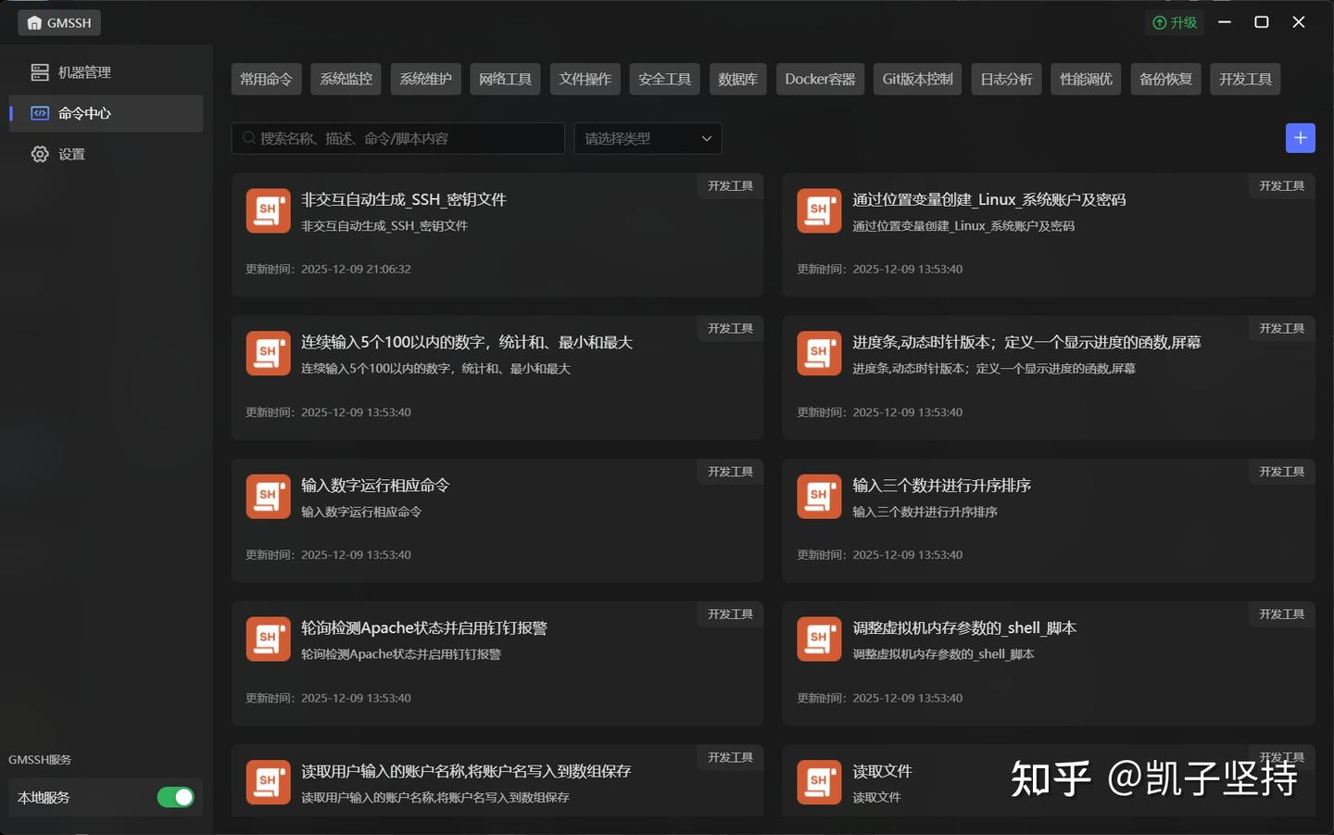
Task: Switch to the 日志分析 category
Action: (x=1006, y=79)
